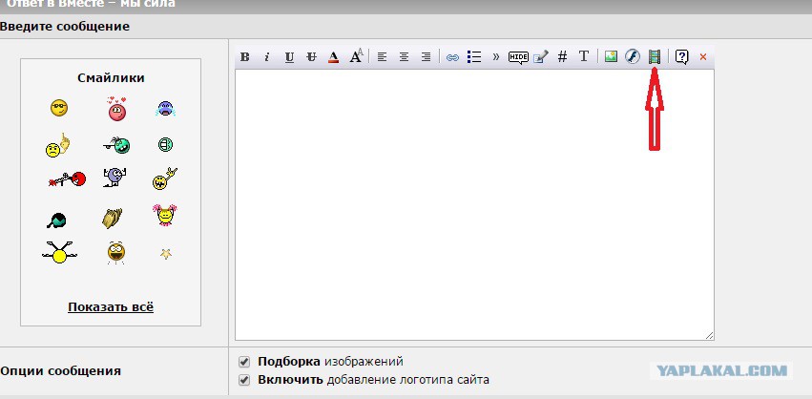This screenshot has height=399, width=812.
Task: Open the text color picker
Action: coord(334,57)
